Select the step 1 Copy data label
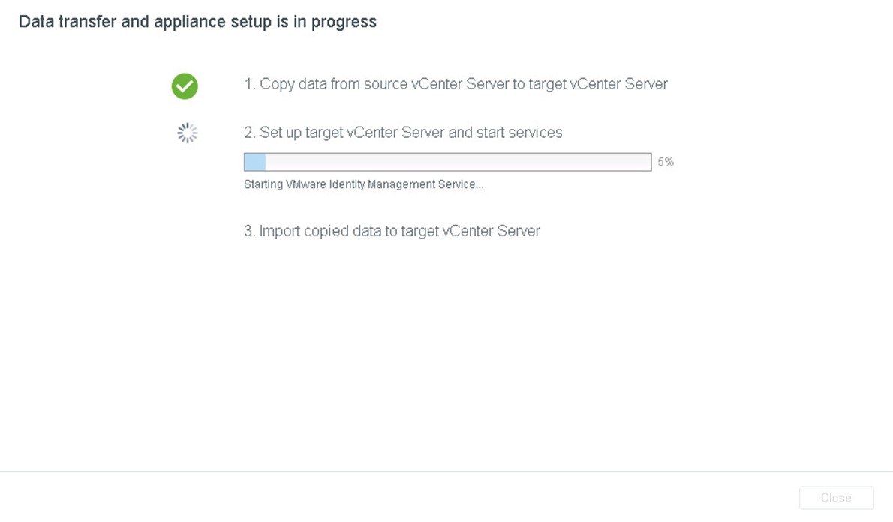The width and height of the screenshot is (893, 522). coord(456,84)
